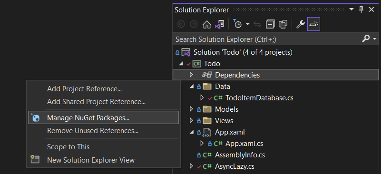The width and height of the screenshot is (381, 174).
Task: Open Properties wrench icon
Action: (x=301, y=24)
